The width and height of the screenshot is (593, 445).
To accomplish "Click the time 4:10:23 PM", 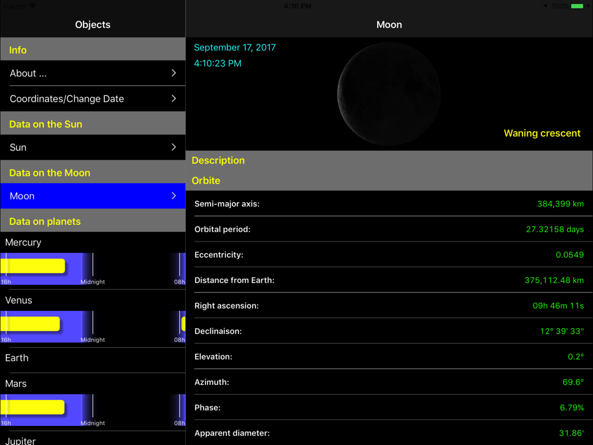I will tap(218, 63).
